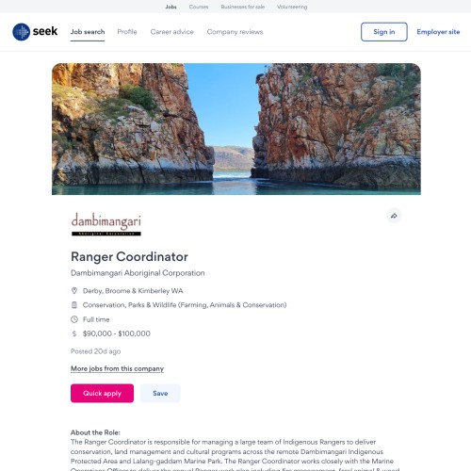This screenshot has width=471, height=471.
Task: Open Company reviews page
Action: 235,32
